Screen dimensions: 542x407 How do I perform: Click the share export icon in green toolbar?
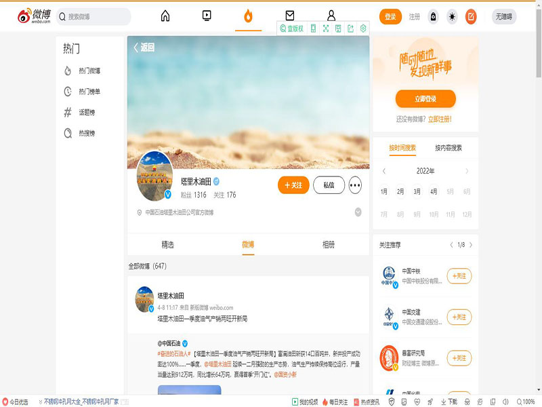coord(350,28)
